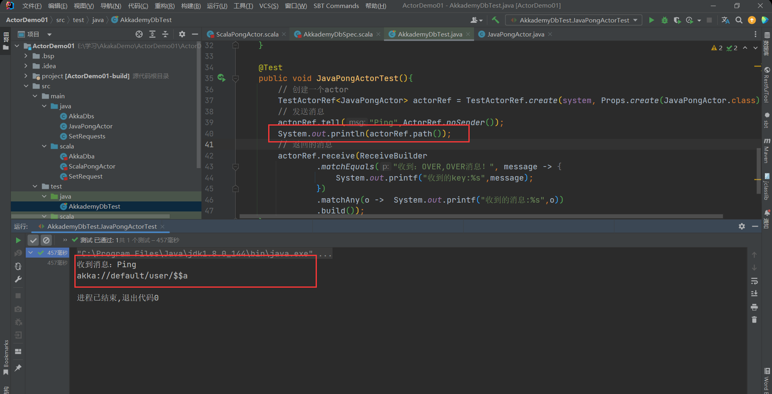Image resolution: width=772 pixels, height=394 pixels.
Task: Select AkkaDbs in the project tree
Action: [x=81, y=116]
